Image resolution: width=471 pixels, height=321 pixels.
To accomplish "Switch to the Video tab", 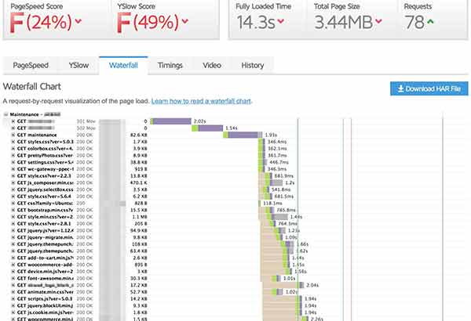I will click(x=212, y=65).
